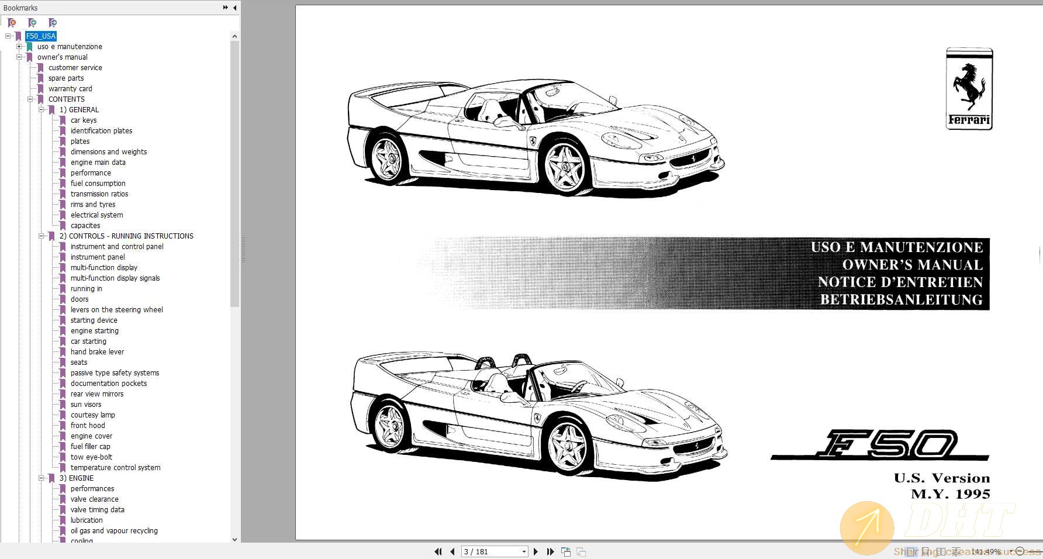Image resolution: width=1043 pixels, height=559 pixels.
Task: Open the 'car keys' bookmark
Action: pyautogui.click(x=84, y=120)
